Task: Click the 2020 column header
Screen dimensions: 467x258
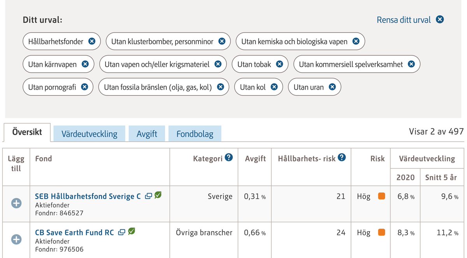Action: point(405,177)
